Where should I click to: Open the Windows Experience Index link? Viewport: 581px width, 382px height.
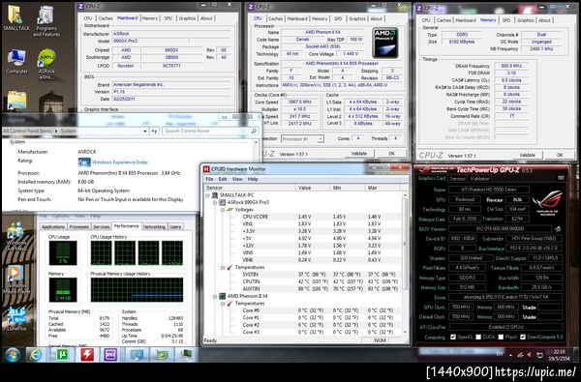click(120, 162)
